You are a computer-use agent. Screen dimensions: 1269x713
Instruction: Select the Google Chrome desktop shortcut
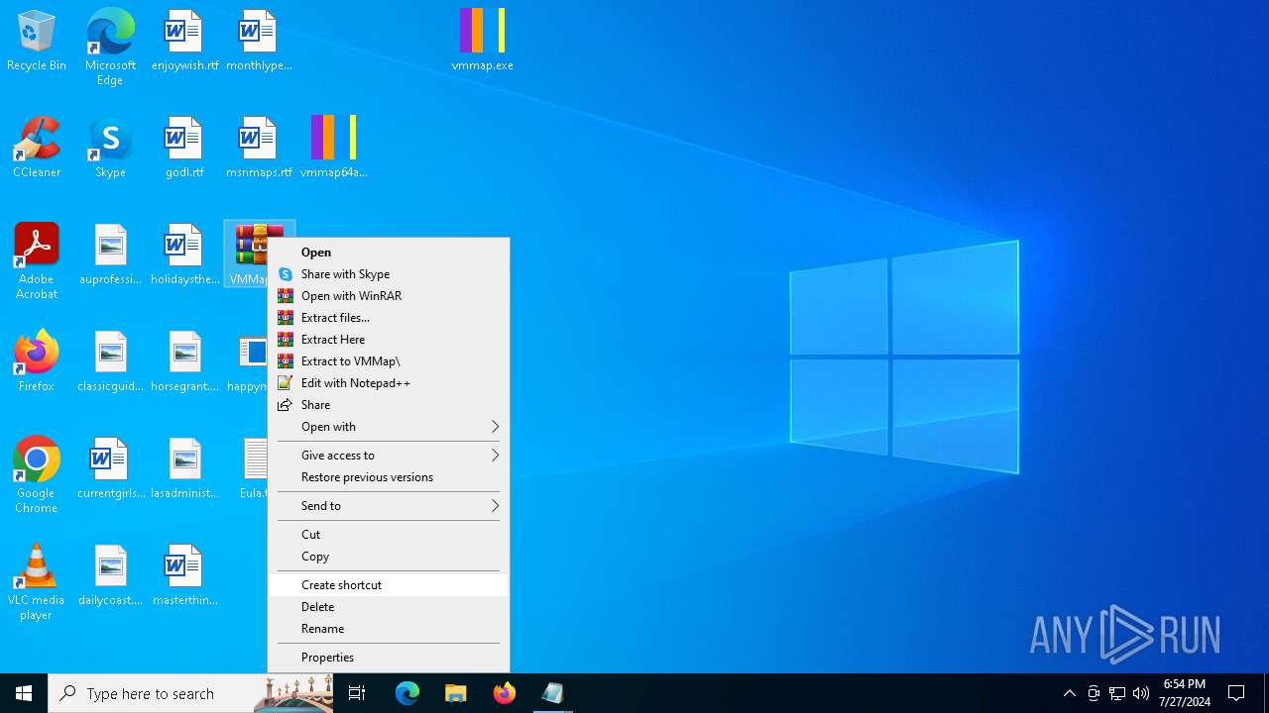[37, 474]
